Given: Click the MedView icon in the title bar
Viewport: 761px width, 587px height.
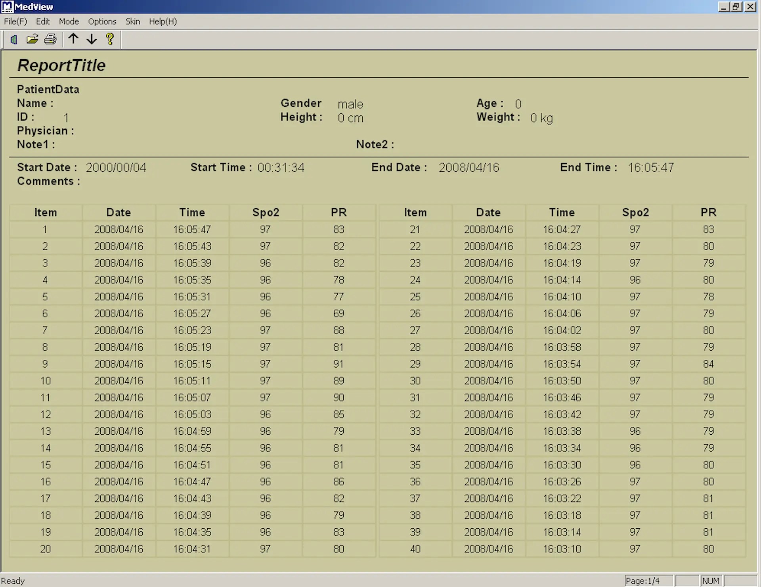Looking at the screenshot, I should click(x=6, y=6).
